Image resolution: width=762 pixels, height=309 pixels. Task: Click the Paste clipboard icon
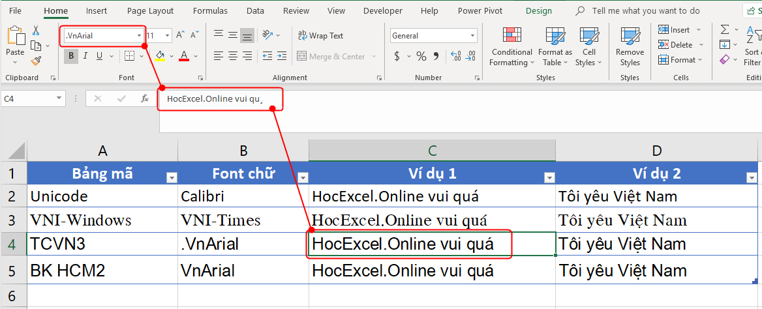pyautogui.click(x=15, y=37)
